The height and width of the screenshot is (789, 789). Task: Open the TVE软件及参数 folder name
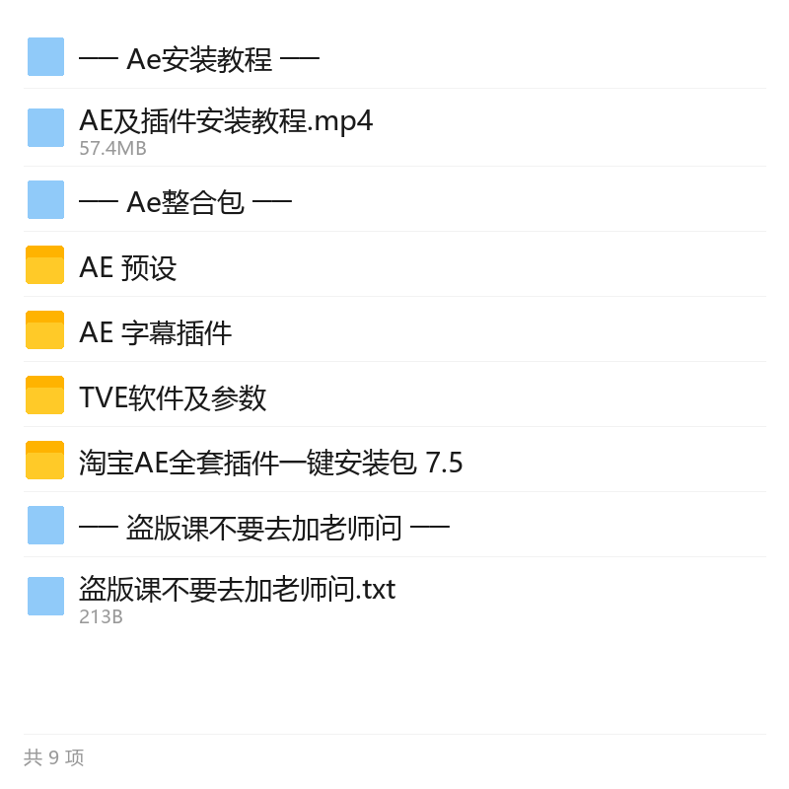173,397
